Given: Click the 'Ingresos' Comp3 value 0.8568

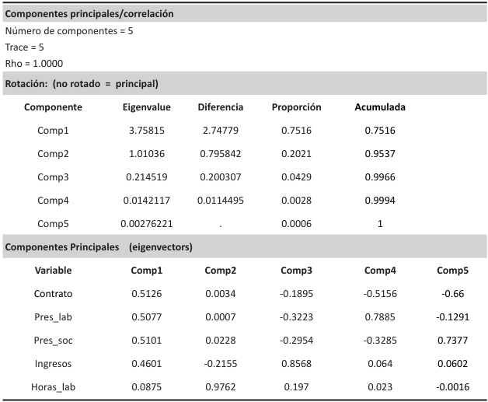Looking at the screenshot, I should [x=296, y=363].
